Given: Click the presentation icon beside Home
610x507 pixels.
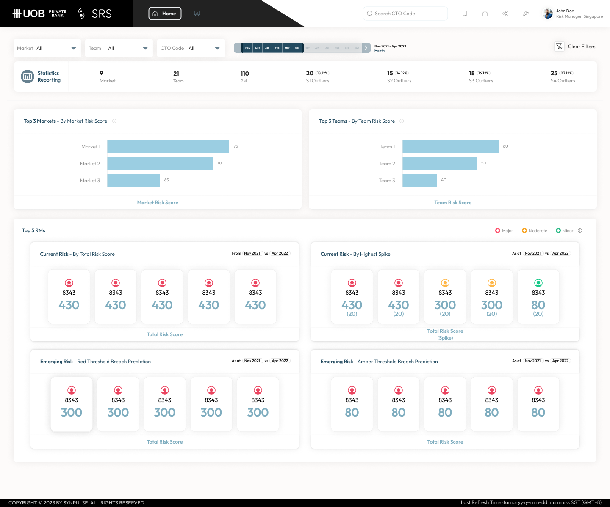Looking at the screenshot, I should (x=197, y=14).
